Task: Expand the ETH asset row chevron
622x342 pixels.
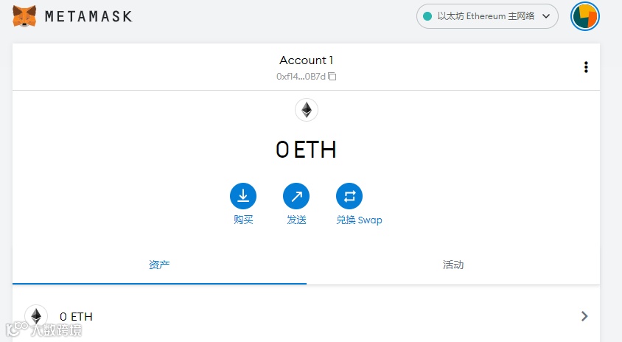Action: (x=584, y=316)
